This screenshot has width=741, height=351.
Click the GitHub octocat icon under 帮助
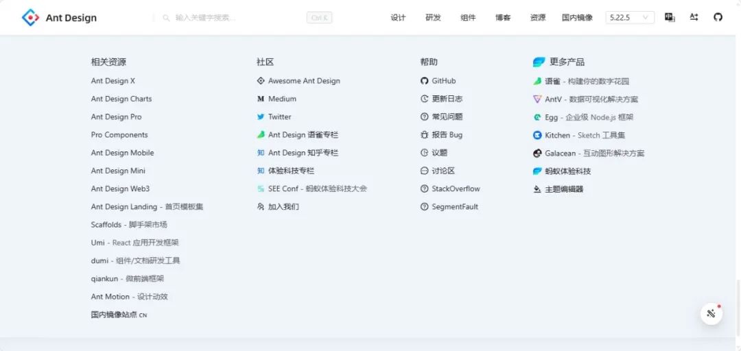click(424, 81)
